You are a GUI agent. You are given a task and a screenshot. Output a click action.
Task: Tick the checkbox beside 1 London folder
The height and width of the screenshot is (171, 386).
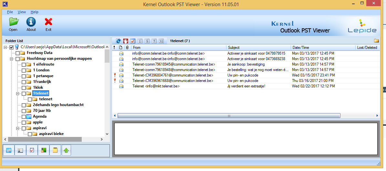(24, 70)
